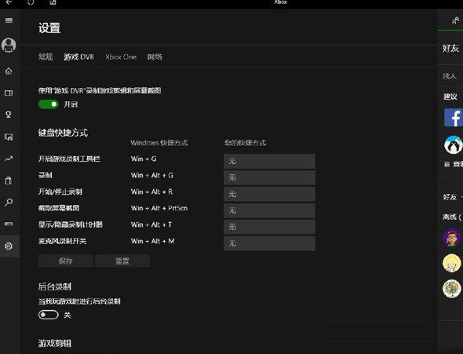Image resolution: width=463 pixels, height=354 pixels.
Task: Open the hamburger navigation menu
Action: 9,20
